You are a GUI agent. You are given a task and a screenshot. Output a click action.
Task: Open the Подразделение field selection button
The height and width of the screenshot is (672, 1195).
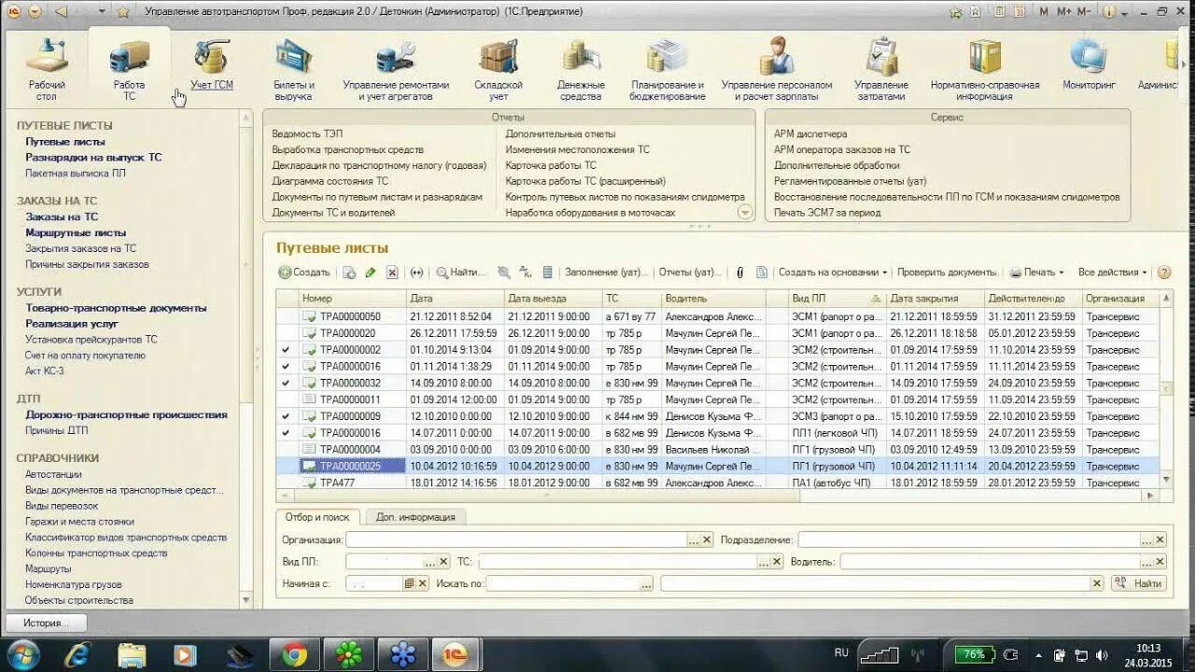[1146, 539]
